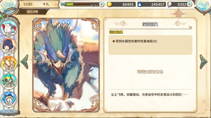Image resolution: width=211 pixels, height=118 pixels.
Task: Open the 编队 team formation menu
Action: 9,28
